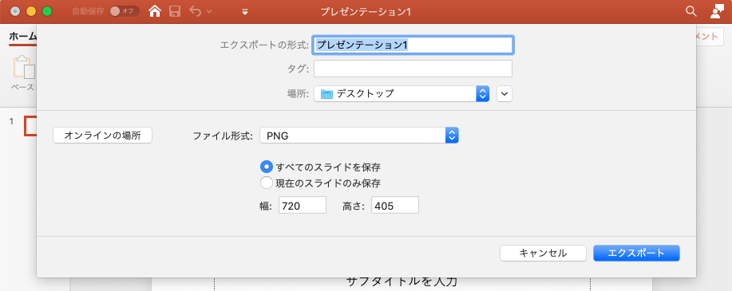The image size is (732, 291).
Task: Click the タグ input field
Action: (x=413, y=69)
